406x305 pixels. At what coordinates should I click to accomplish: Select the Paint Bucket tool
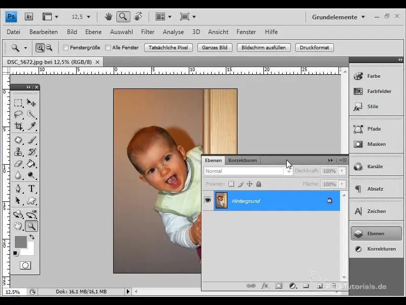[x=31, y=164]
